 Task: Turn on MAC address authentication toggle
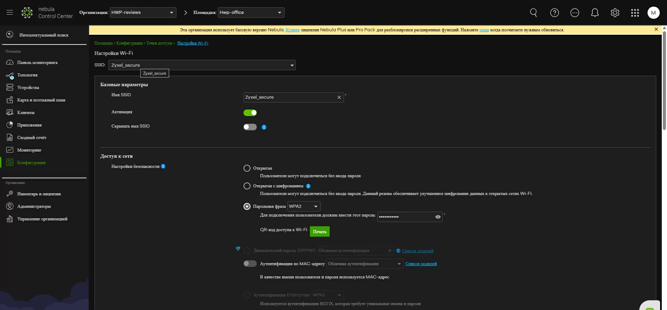(250, 264)
